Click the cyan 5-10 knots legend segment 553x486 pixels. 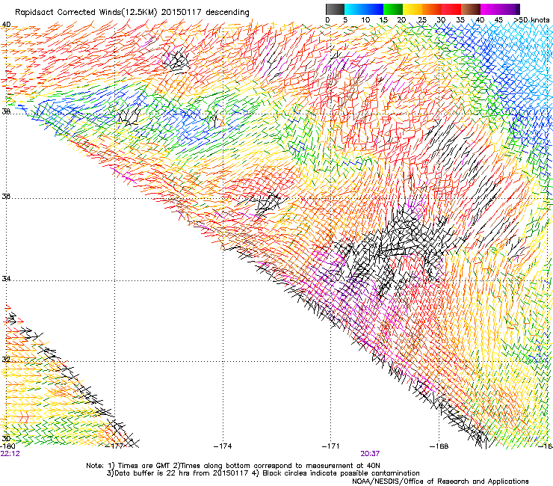coord(354,9)
